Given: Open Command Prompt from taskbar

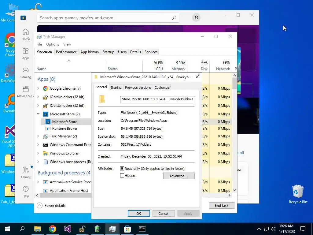Looking at the screenshot, I should pos(142,229).
